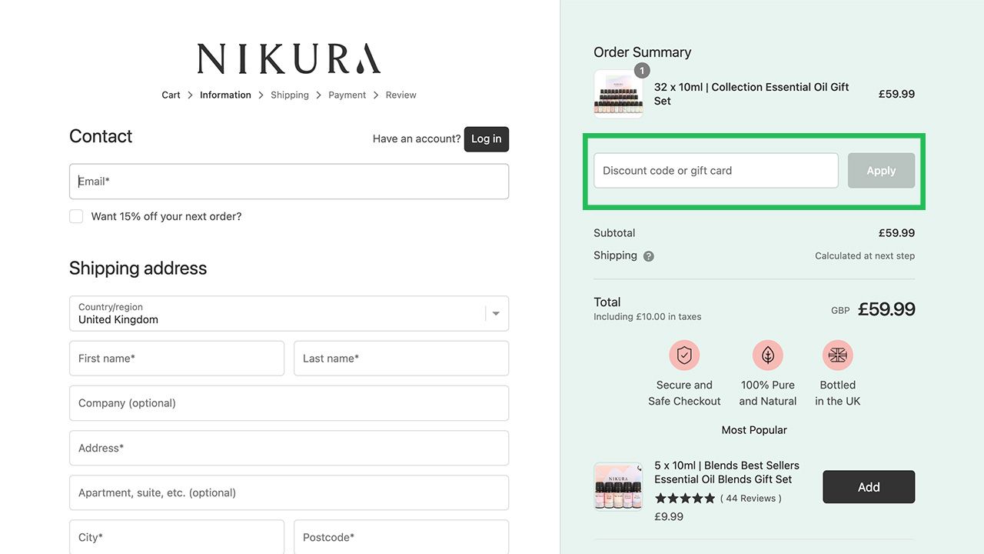The image size is (984, 554).
Task: Click the Subtotal label
Action: tap(614, 233)
